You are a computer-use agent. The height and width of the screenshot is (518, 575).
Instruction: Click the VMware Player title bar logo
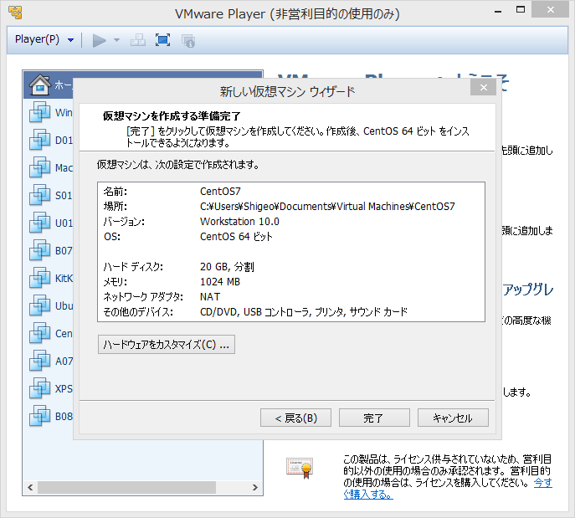click(15, 12)
